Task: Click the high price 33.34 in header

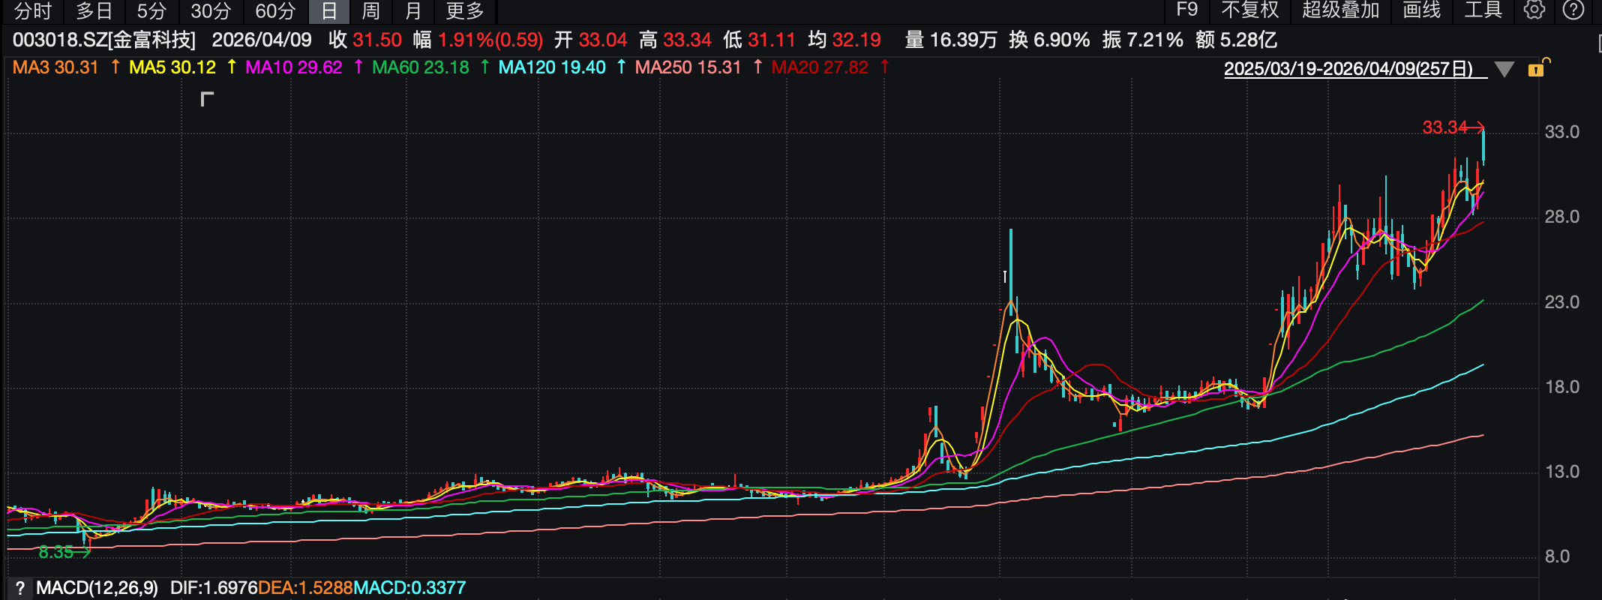Action: (x=687, y=40)
